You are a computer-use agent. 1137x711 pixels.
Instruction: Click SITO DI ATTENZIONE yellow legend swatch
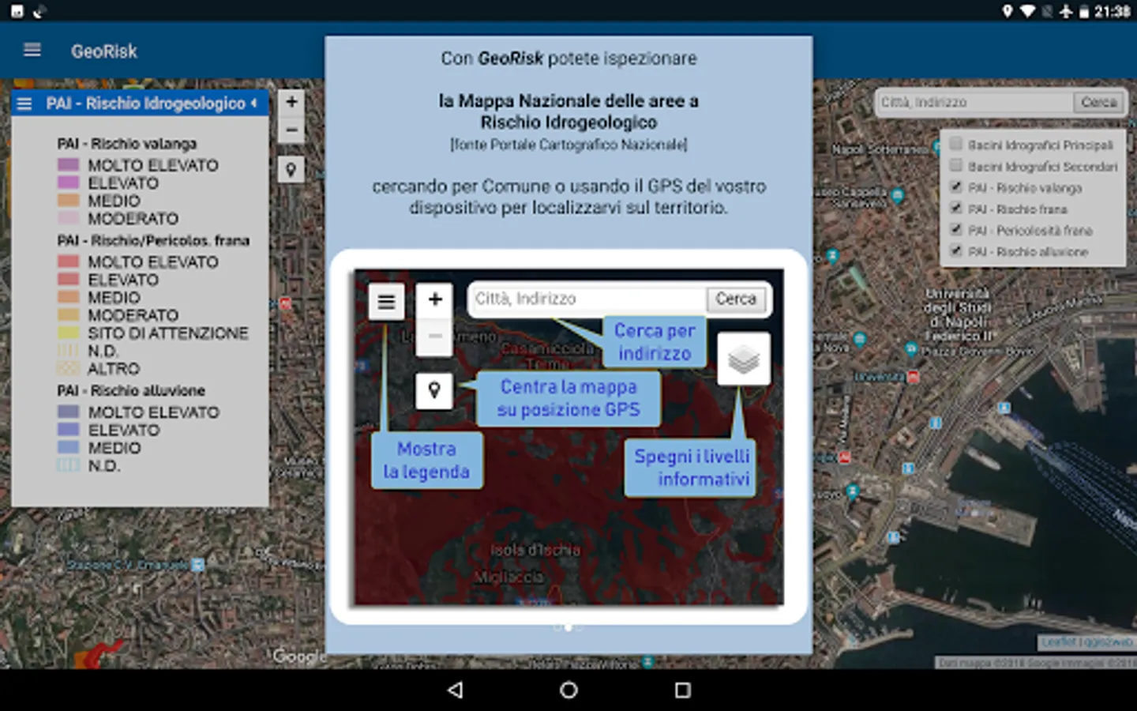point(69,333)
